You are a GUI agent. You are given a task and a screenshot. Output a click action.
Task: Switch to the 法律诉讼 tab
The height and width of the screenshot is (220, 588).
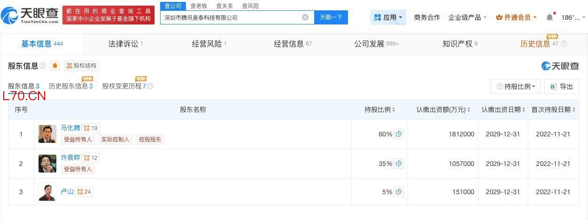point(125,44)
